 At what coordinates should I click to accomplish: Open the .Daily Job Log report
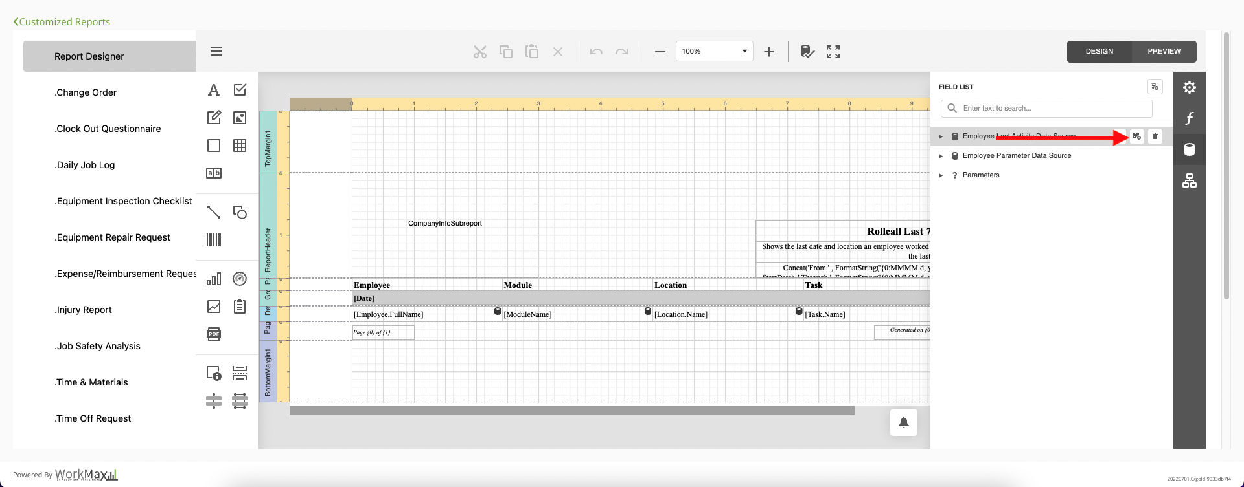tap(85, 165)
